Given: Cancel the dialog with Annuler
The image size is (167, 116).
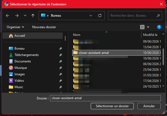Looking at the screenshot, I should tap(149, 106).
